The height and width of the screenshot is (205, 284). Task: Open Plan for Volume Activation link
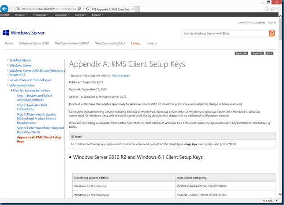pyautogui.click(x=31, y=90)
